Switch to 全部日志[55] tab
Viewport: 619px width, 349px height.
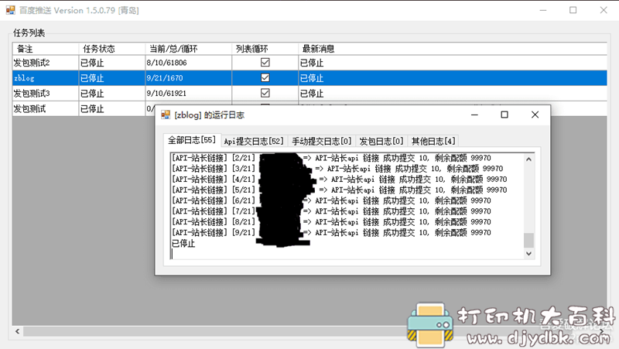coord(192,140)
